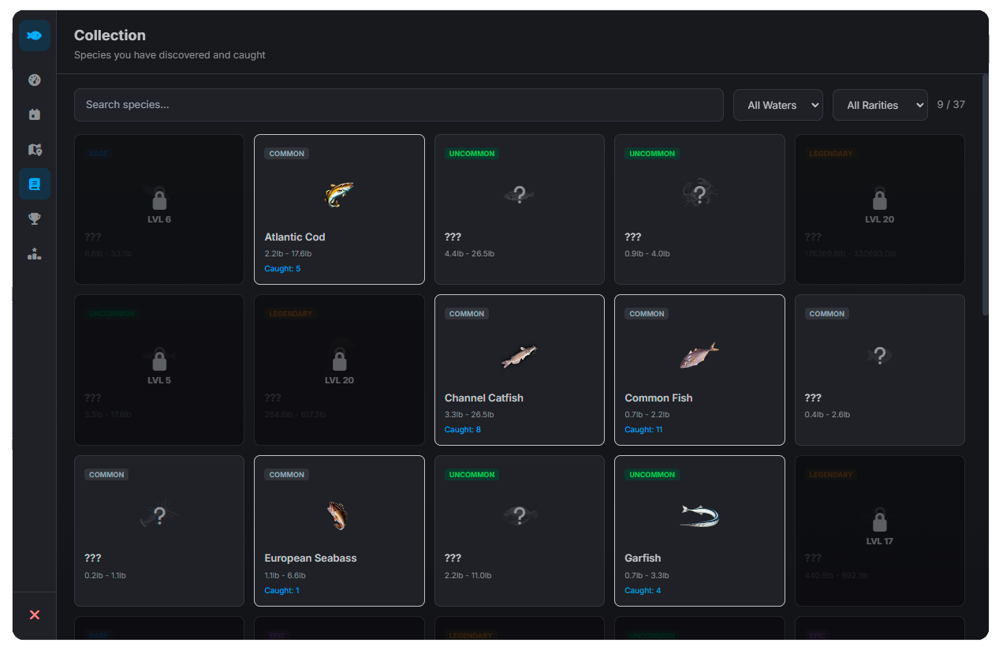Click the Common Fish name label

point(658,398)
